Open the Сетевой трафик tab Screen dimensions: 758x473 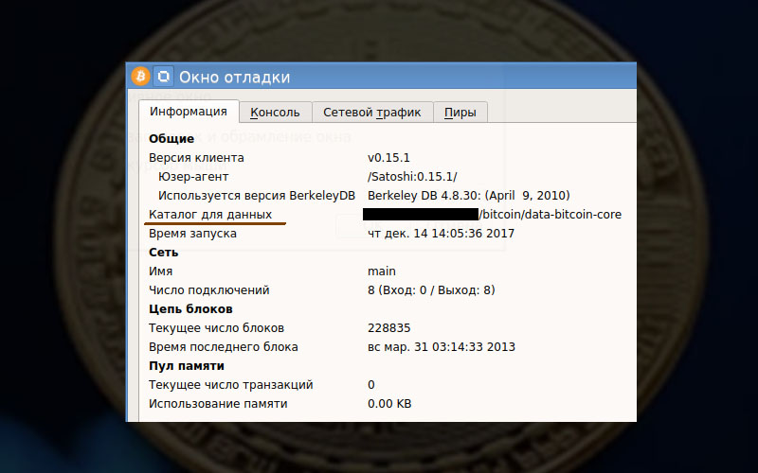pos(372,112)
